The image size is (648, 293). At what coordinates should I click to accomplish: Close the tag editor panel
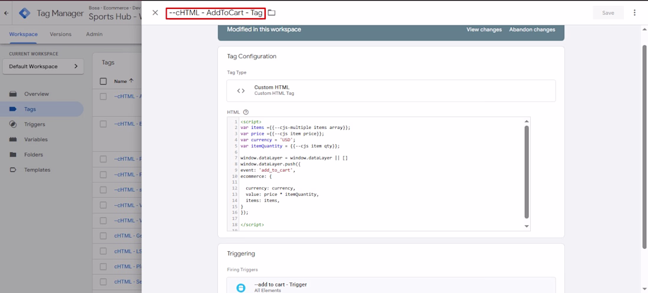155,13
